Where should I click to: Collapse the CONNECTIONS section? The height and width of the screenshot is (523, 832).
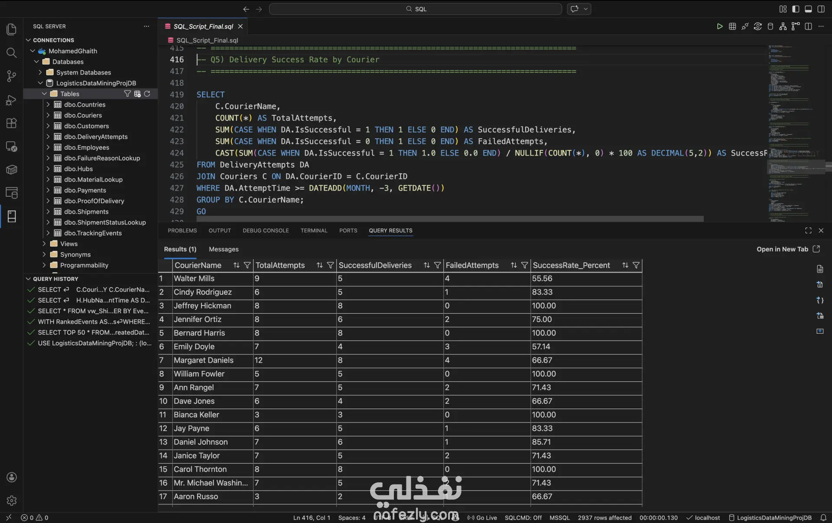click(x=28, y=40)
